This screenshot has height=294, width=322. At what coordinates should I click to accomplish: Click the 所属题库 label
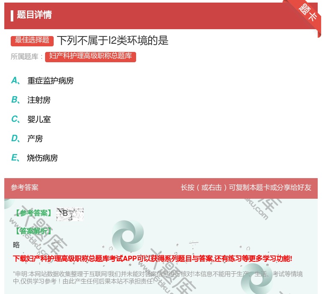point(27,57)
